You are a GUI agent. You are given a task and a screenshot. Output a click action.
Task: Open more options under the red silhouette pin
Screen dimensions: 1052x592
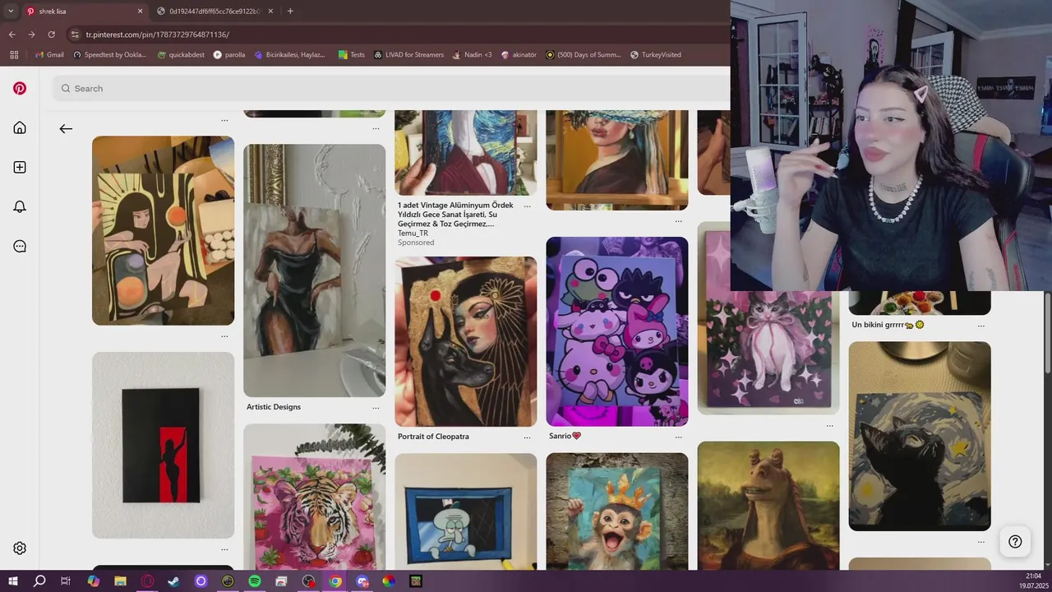tap(224, 550)
